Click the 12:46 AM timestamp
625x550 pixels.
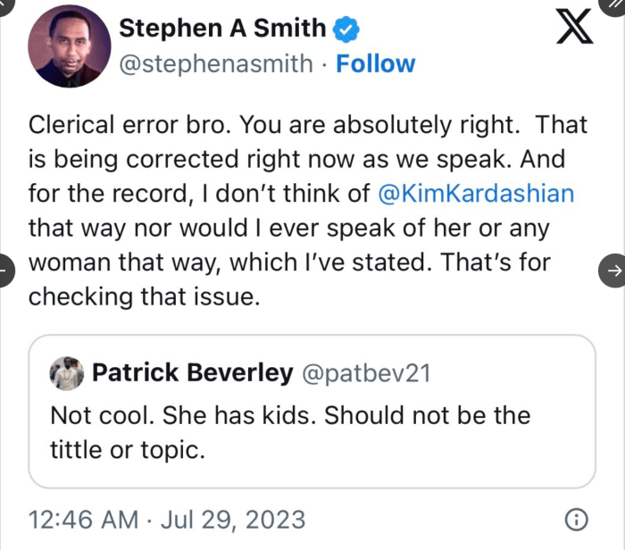click(x=83, y=519)
